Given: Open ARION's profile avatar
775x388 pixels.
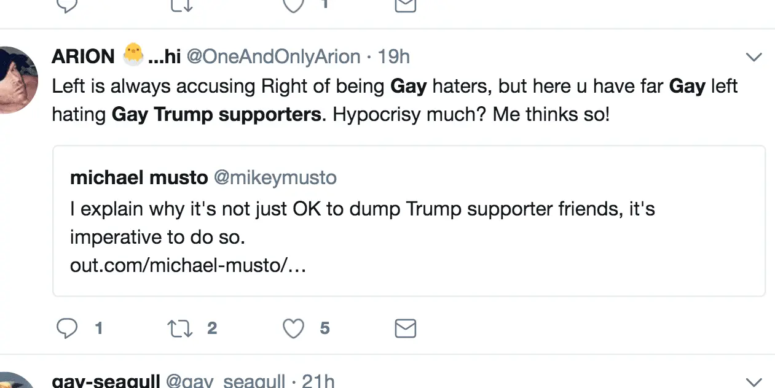Looking at the screenshot, I should pos(17,80).
